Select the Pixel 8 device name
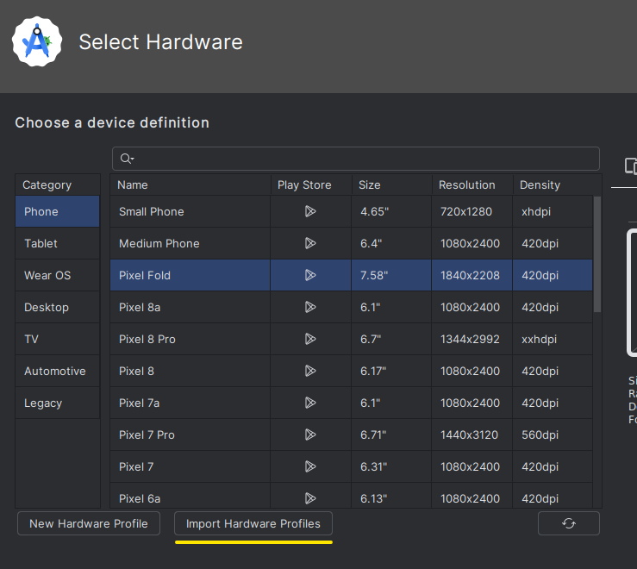The width and height of the screenshot is (637, 569). click(190, 371)
